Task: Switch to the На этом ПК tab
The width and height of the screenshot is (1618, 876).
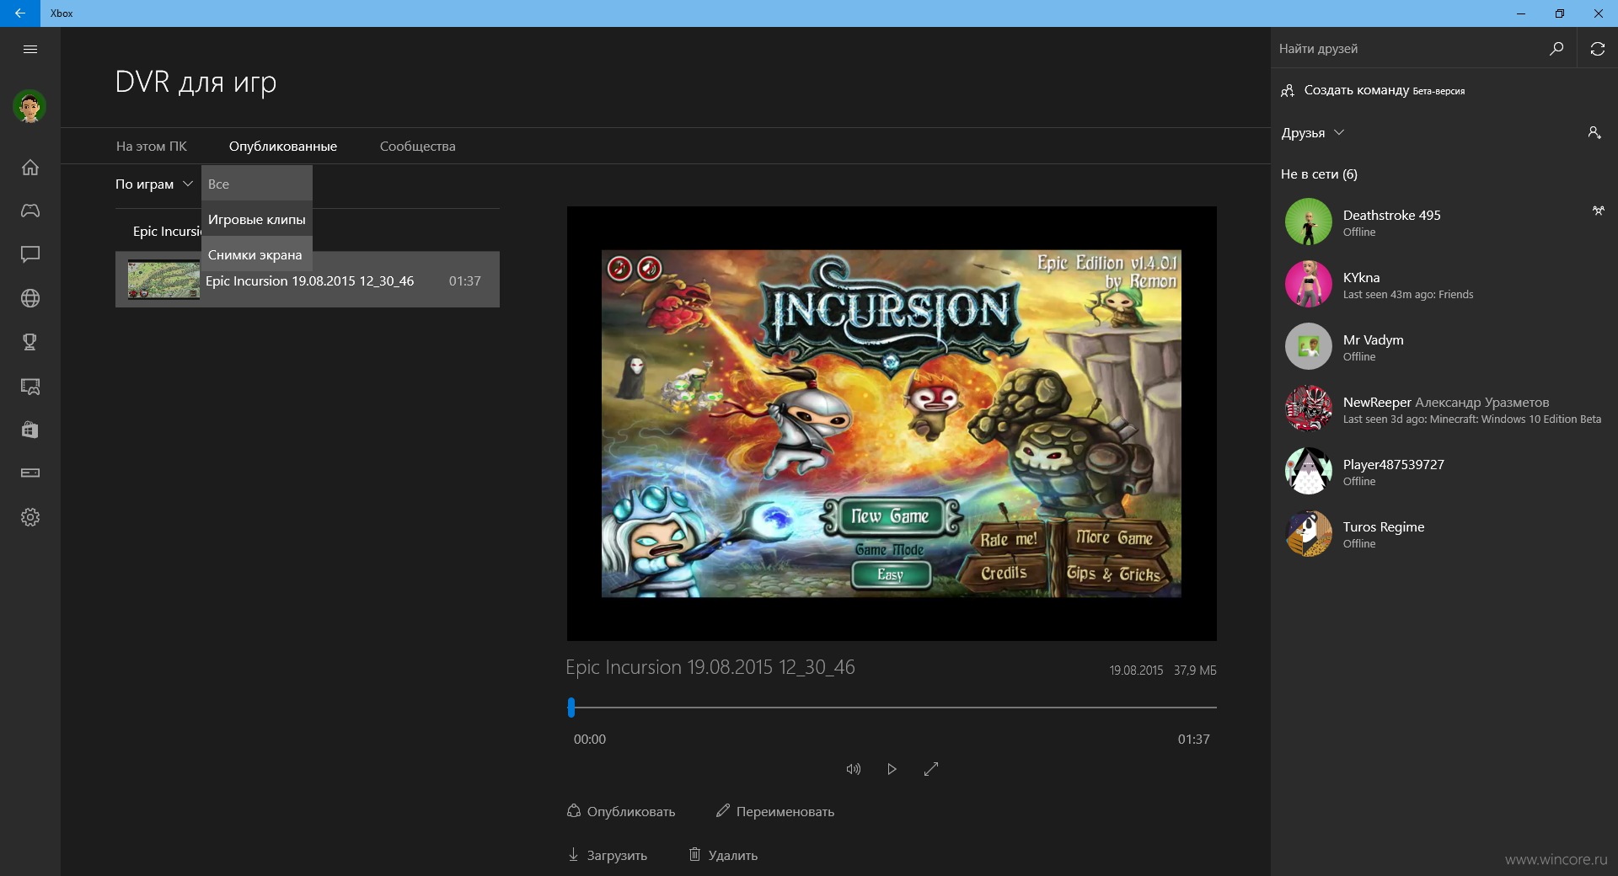Action: click(152, 146)
